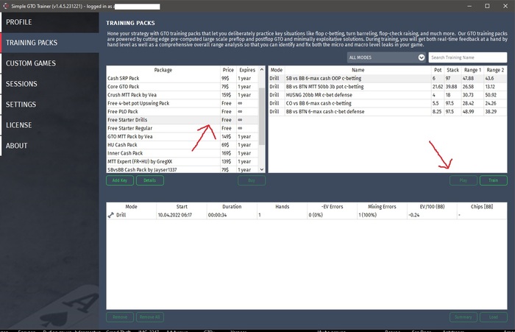This screenshot has height=332, width=515.
Task: Minimize the Simple GTO Trainer window
Action: click(x=469, y=6)
